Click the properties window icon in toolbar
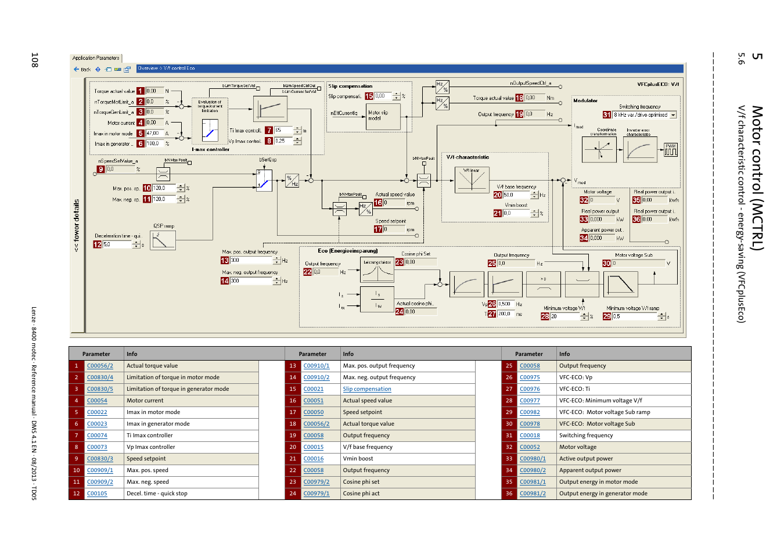Screen dimensions: 784x554 (127, 69)
